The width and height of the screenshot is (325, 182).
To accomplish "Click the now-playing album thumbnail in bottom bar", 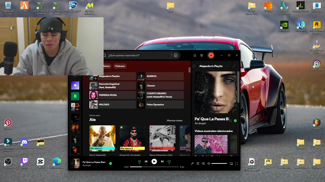I will (x=75, y=164).
